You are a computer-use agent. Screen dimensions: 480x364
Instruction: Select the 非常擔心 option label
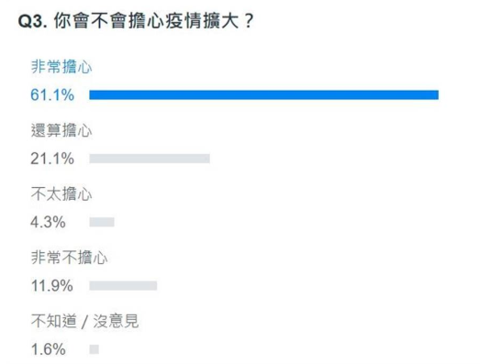61,67
